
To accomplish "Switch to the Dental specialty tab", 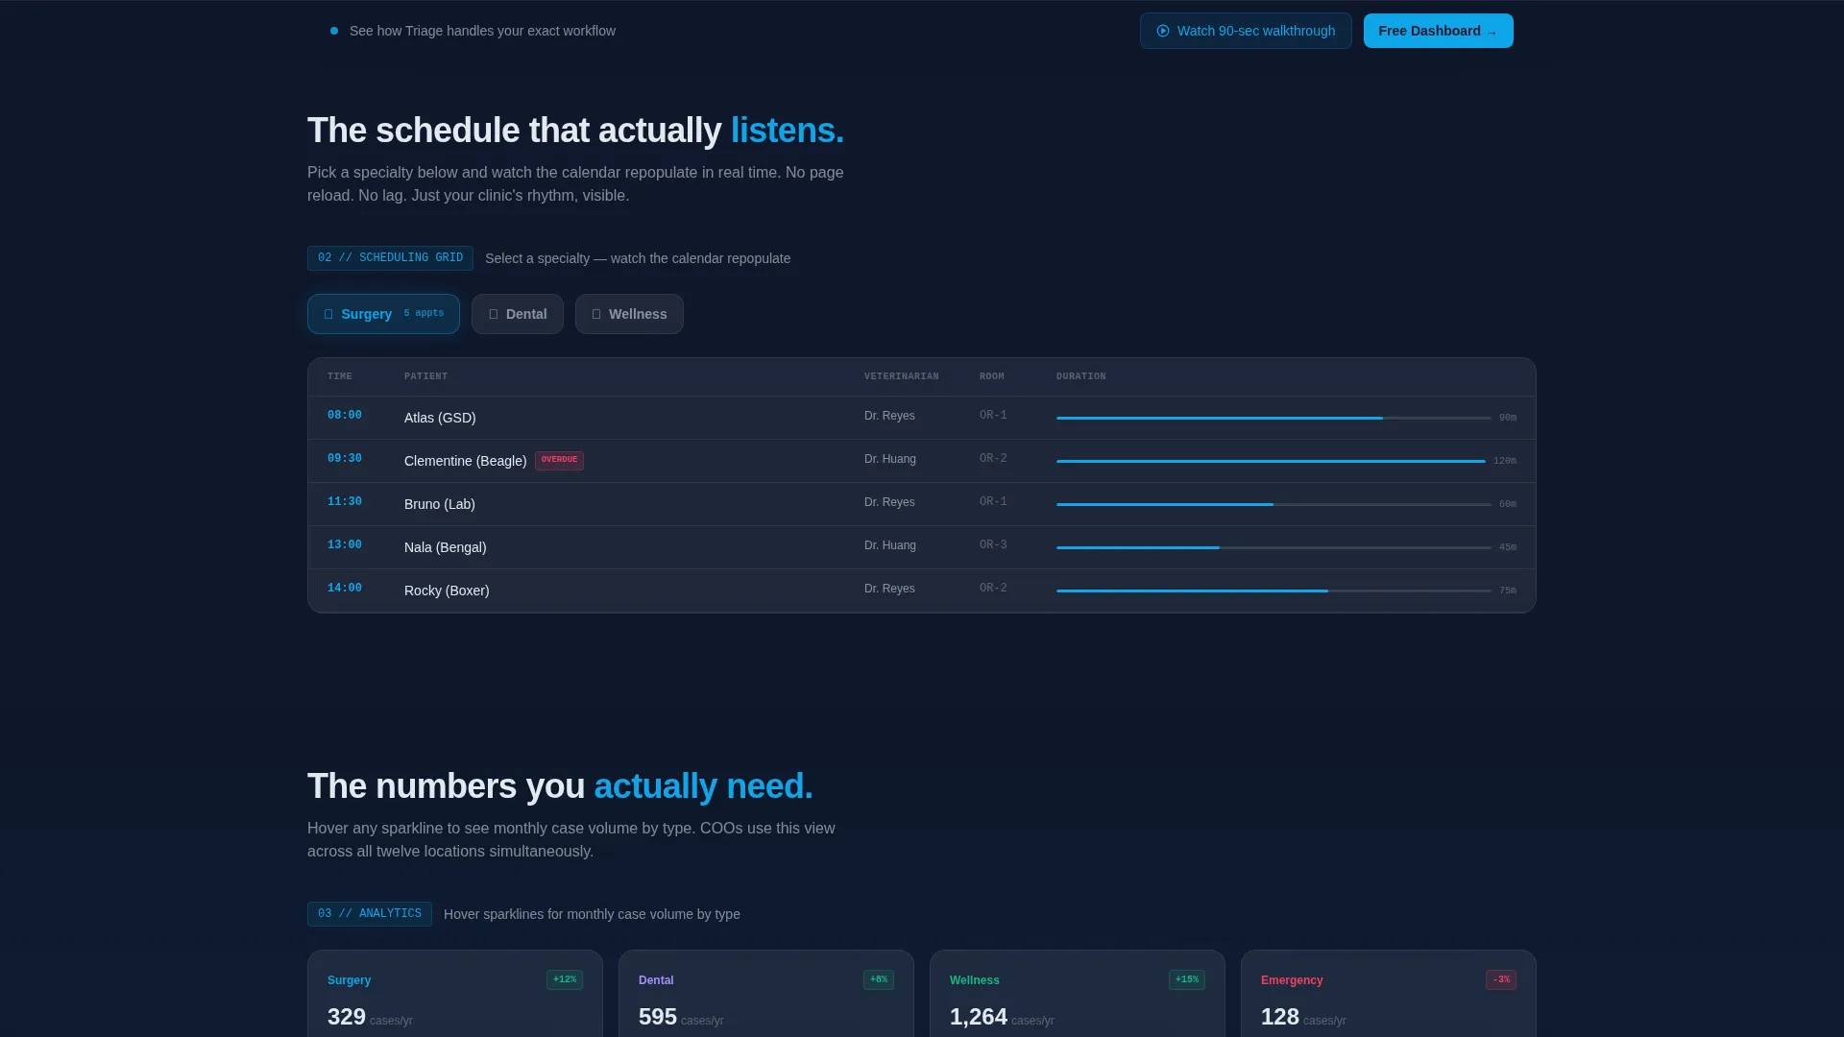I will (x=517, y=314).
